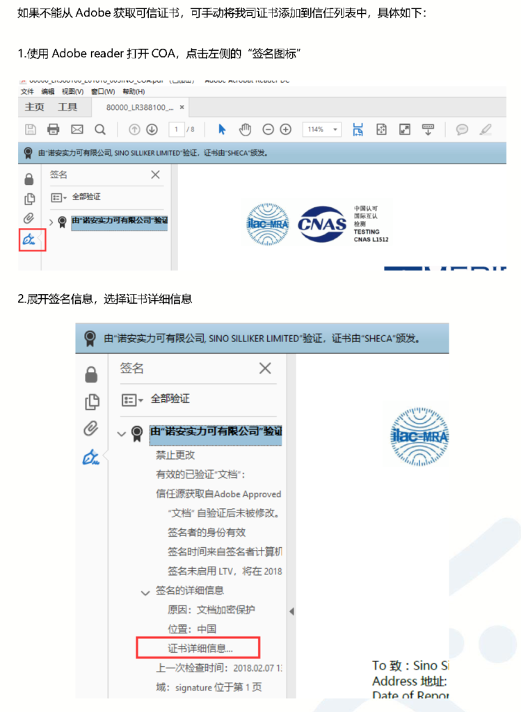
Task: Click the highlighter pen toolbar icon
Action: tap(486, 129)
